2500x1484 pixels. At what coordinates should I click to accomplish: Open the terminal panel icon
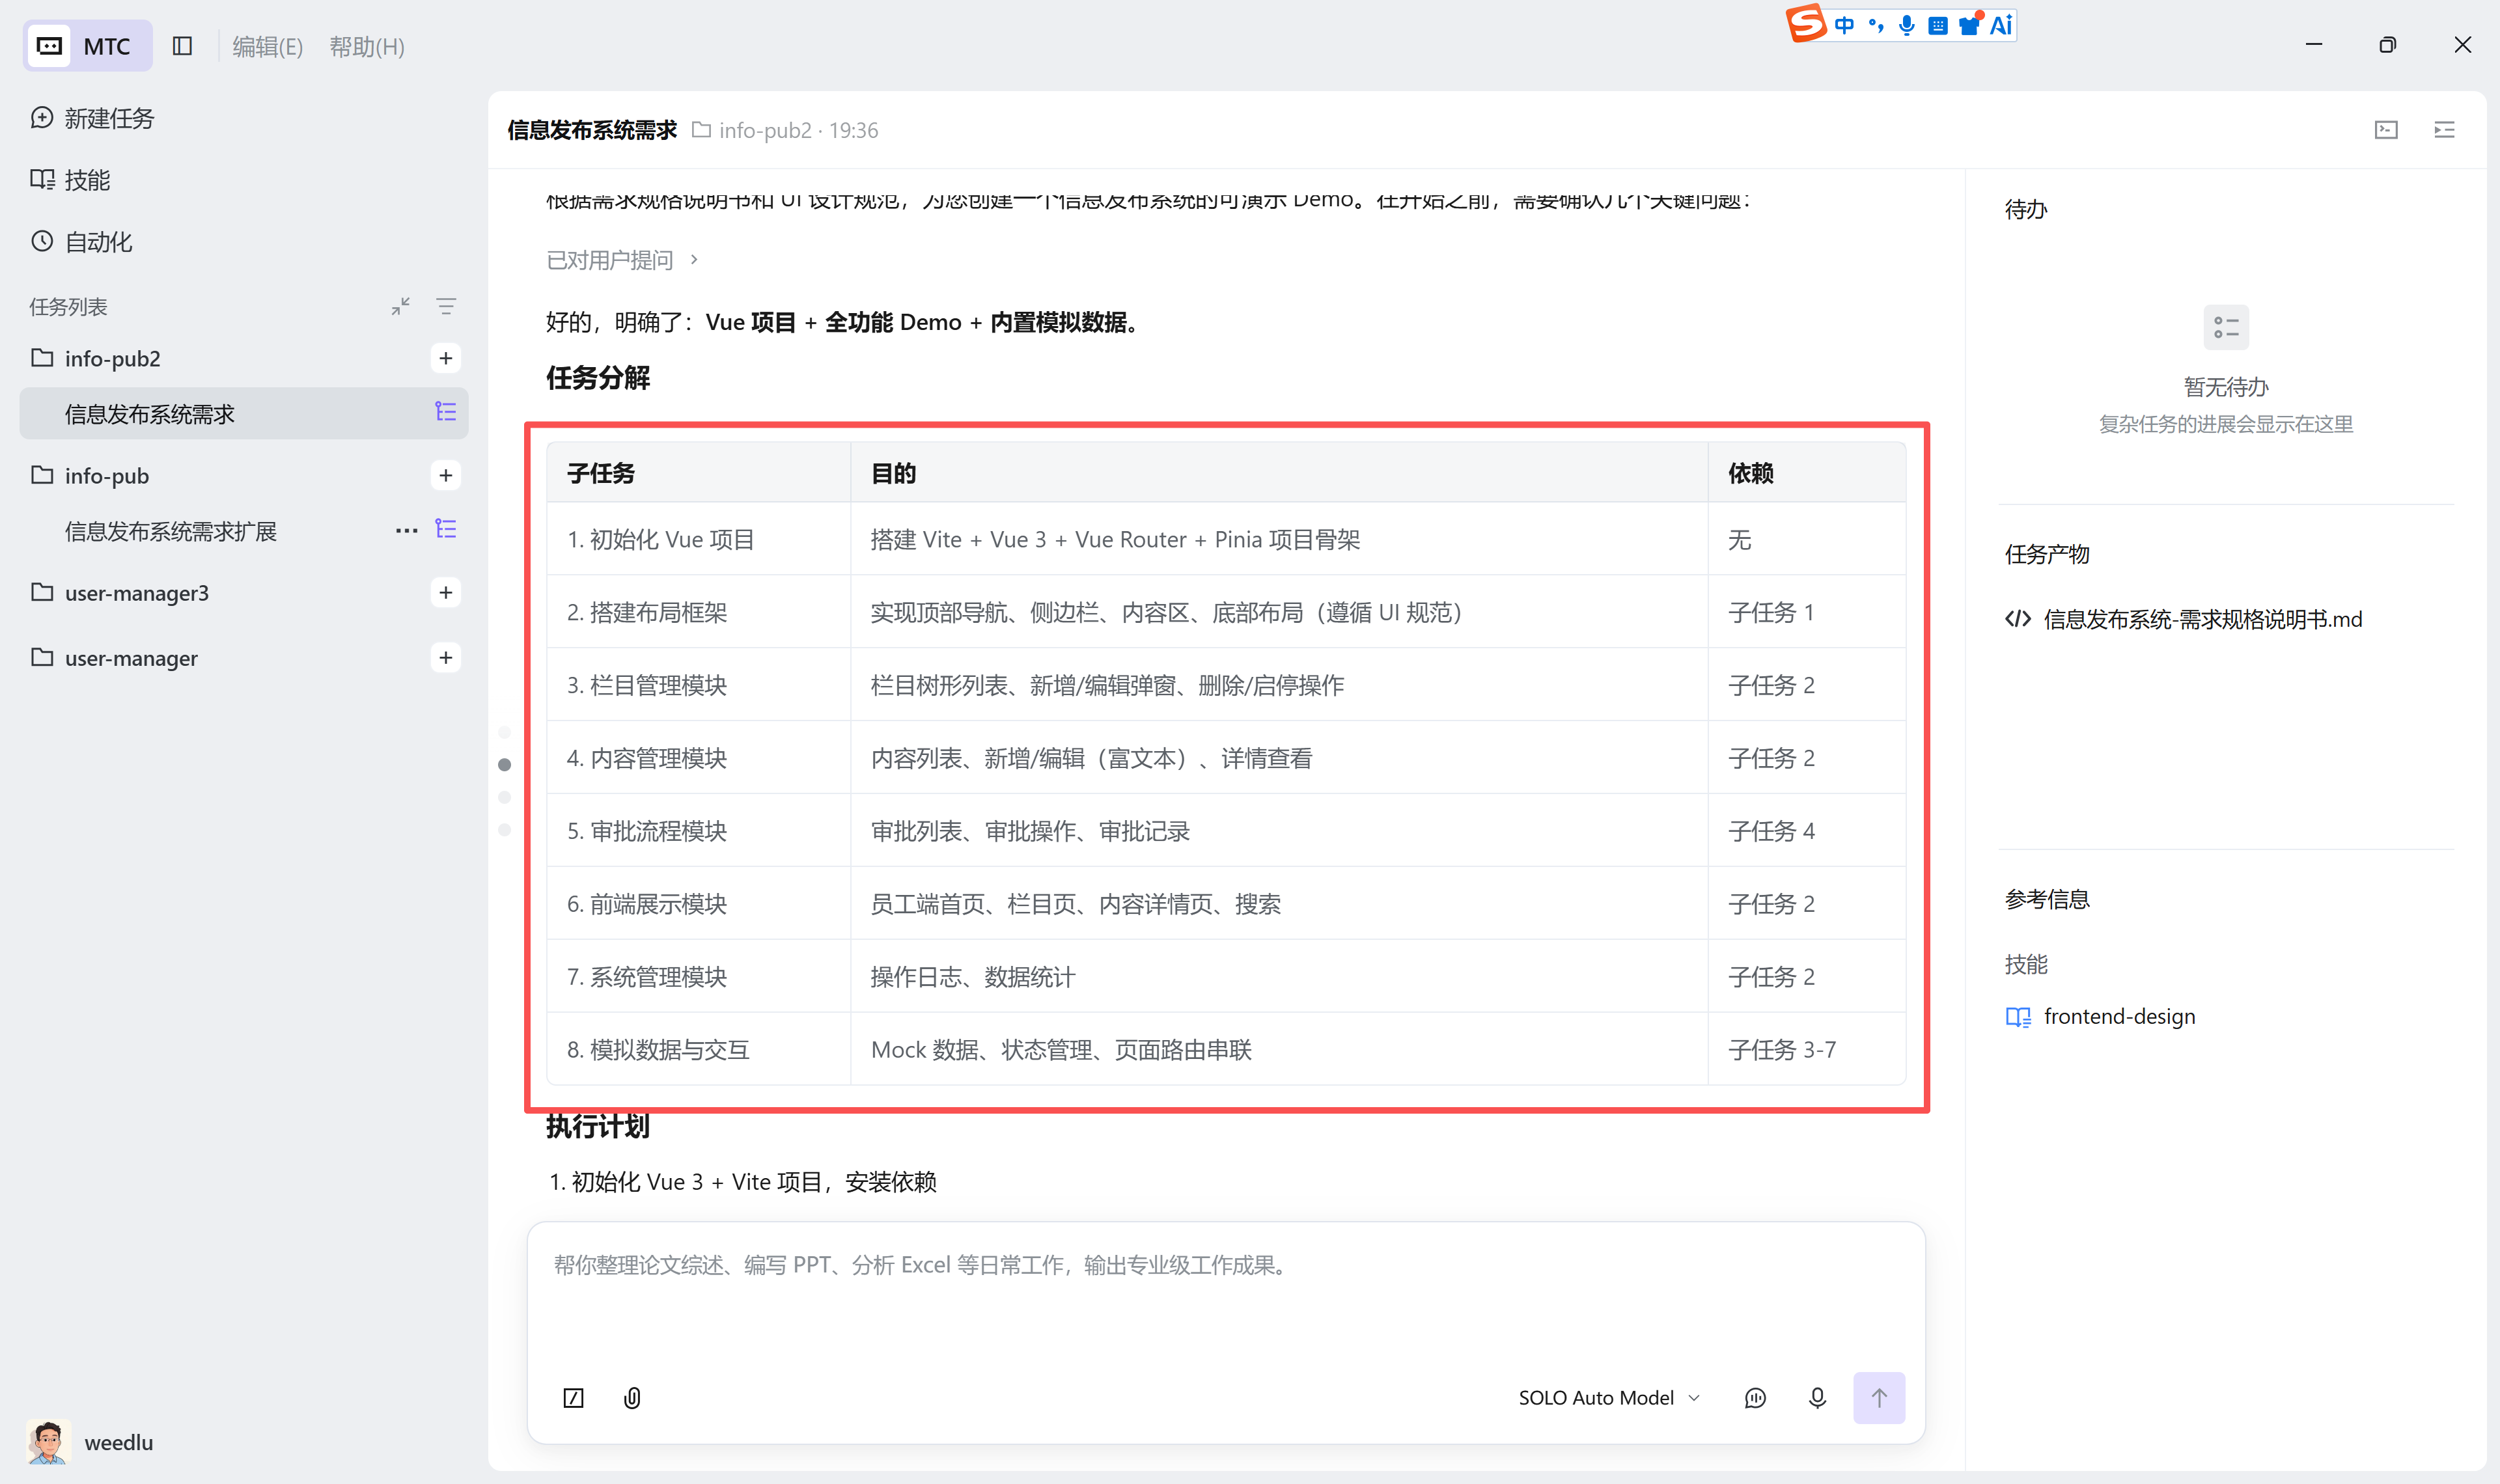pos(2386,130)
